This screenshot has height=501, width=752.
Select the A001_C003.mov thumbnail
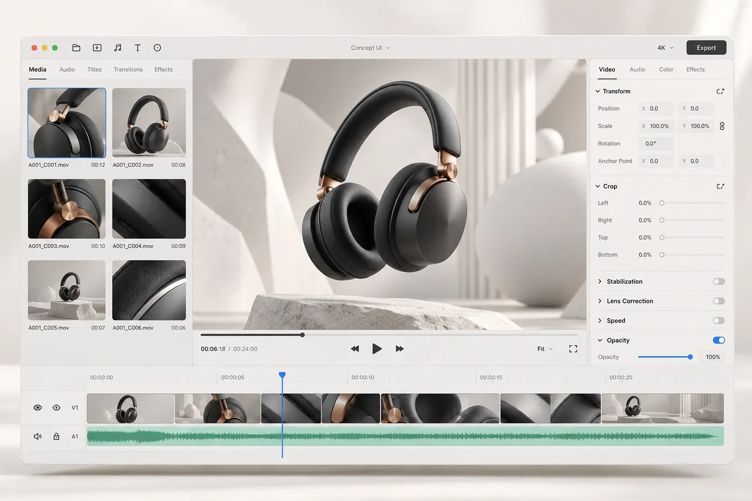(x=67, y=209)
